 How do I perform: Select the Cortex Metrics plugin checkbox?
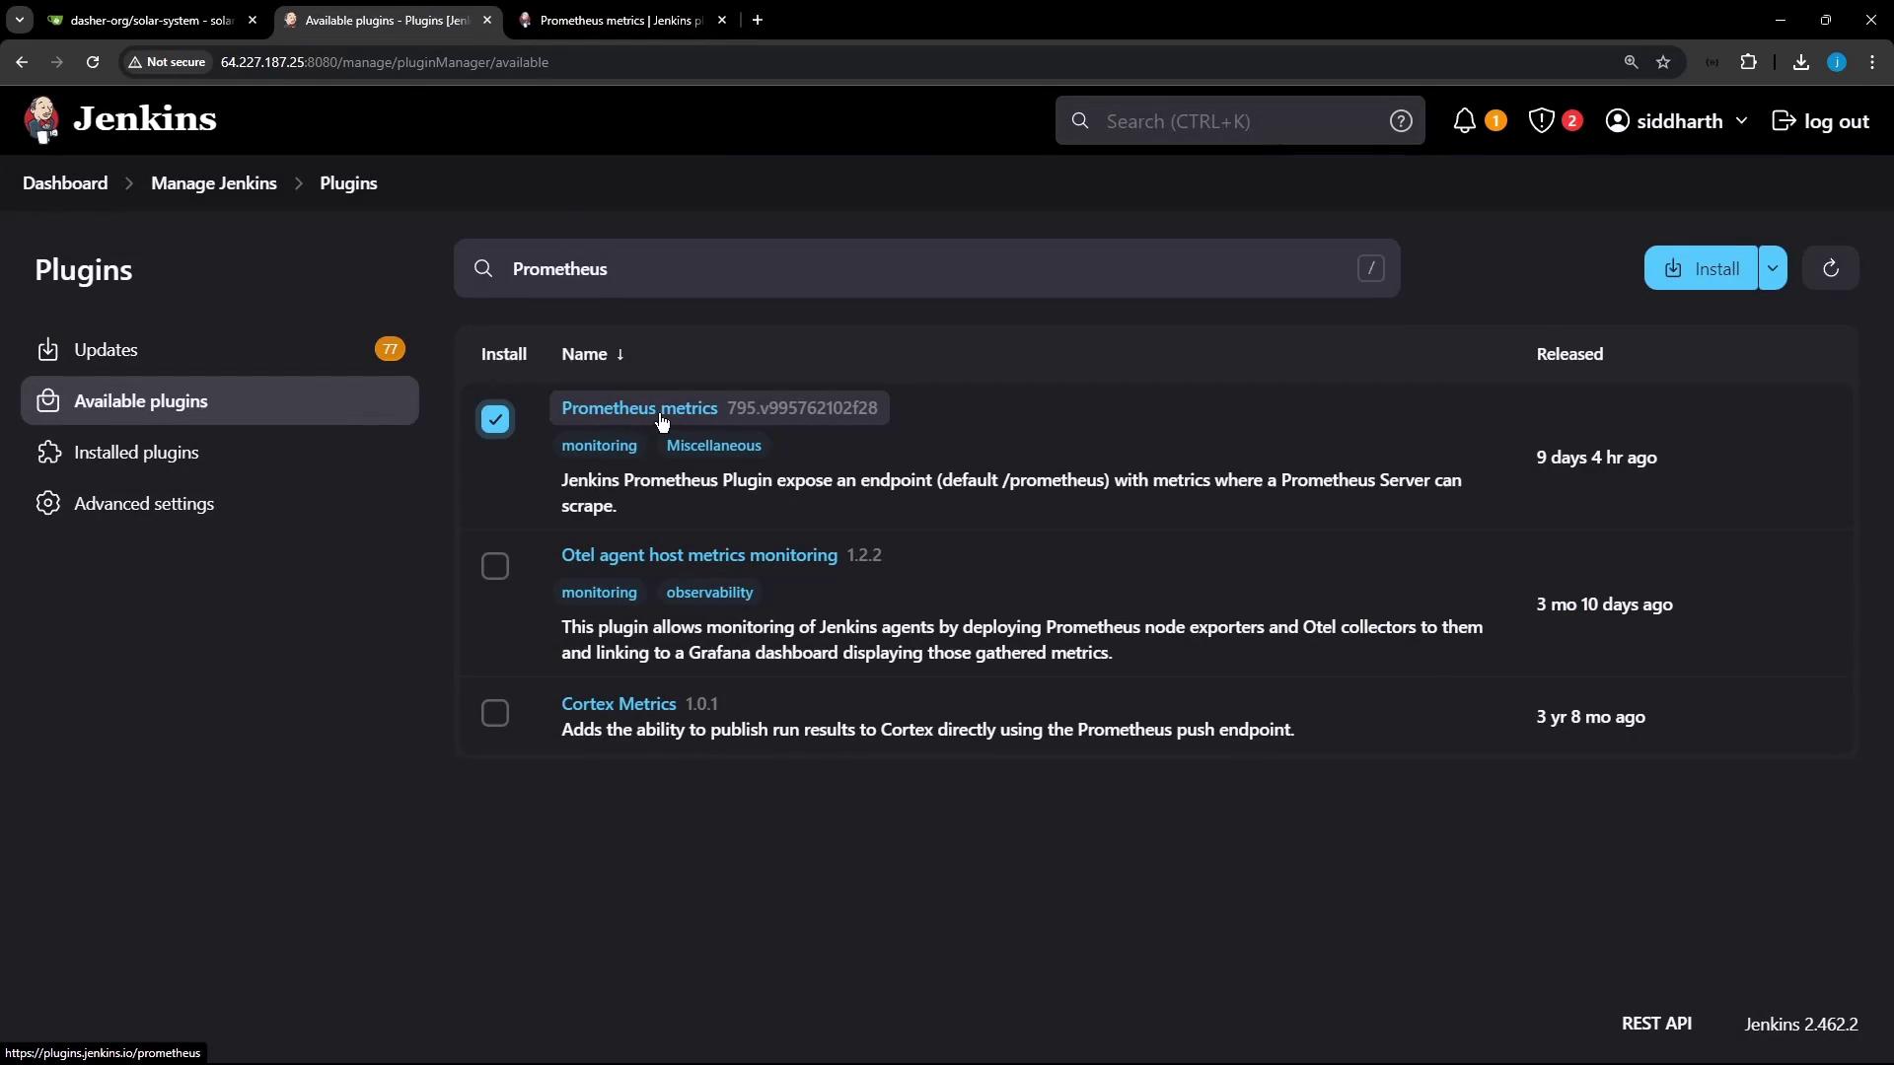pos(495,713)
